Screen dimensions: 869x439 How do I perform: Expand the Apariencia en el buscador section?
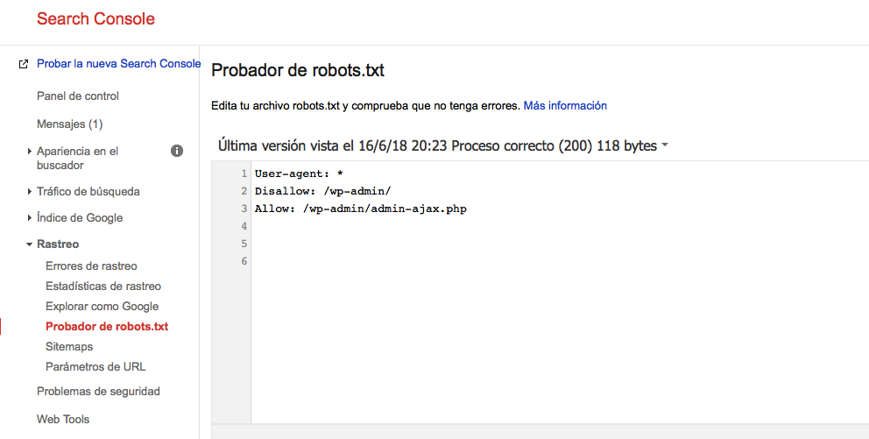click(30, 151)
